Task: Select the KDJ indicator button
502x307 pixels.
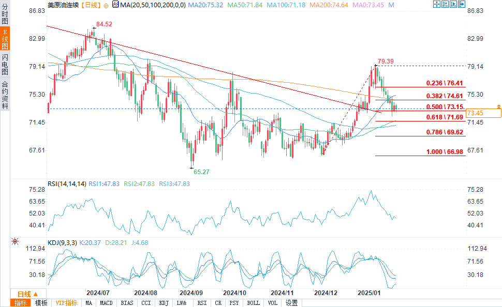Action: point(164,303)
